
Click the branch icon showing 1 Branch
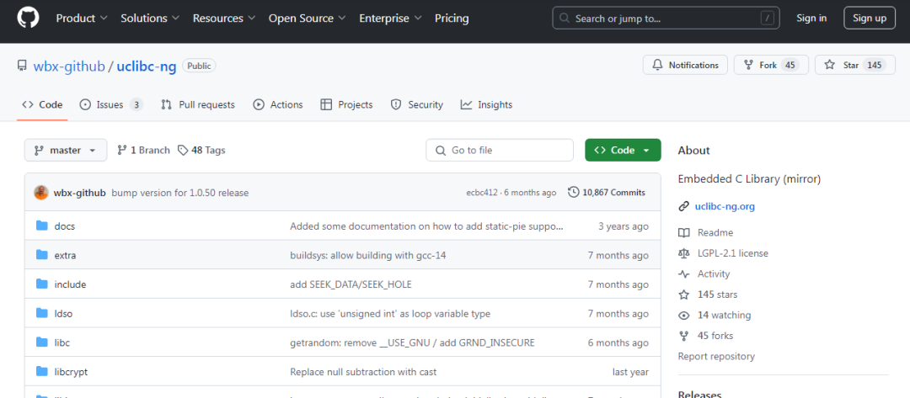point(122,150)
